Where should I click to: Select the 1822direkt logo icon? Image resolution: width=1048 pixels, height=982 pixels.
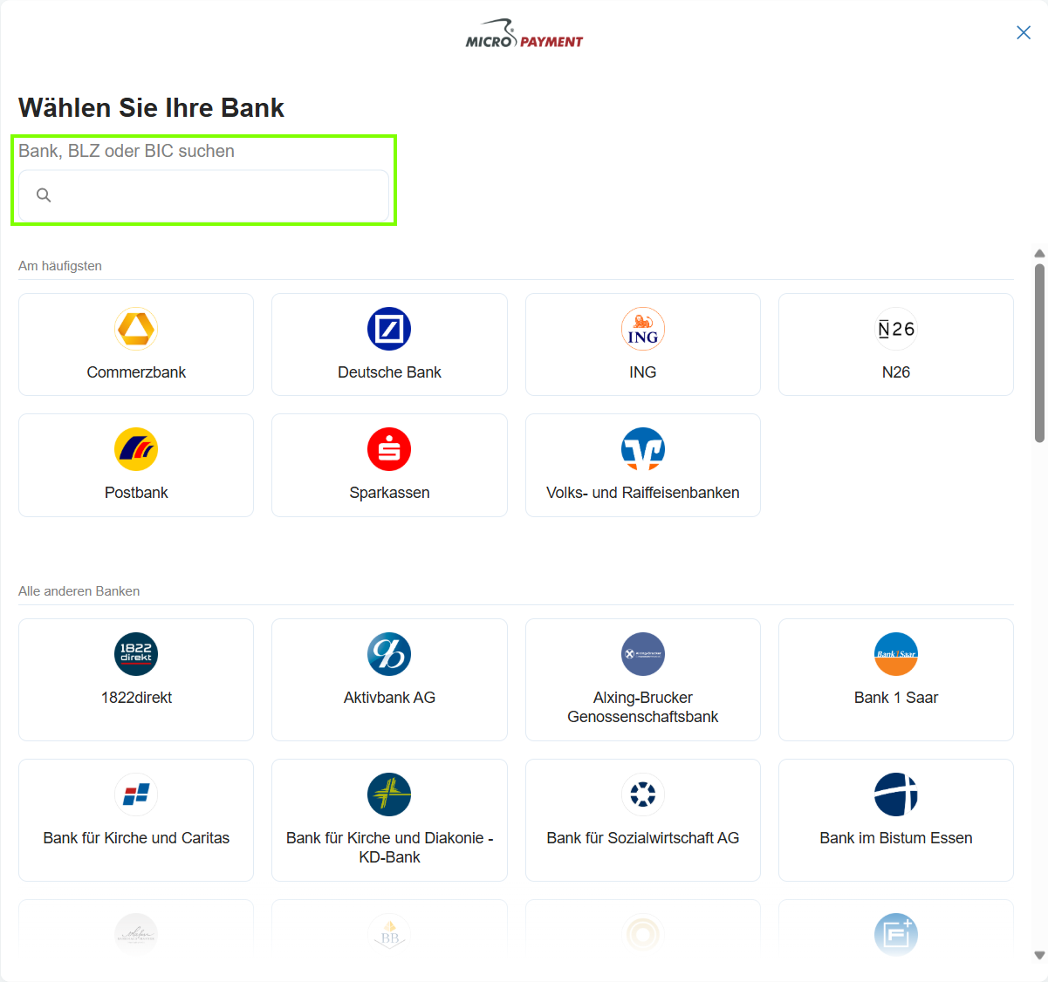pyautogui.click(x=136, y=654)
